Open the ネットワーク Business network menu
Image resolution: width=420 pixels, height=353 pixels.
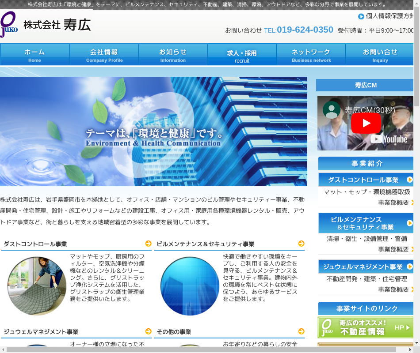311,55
